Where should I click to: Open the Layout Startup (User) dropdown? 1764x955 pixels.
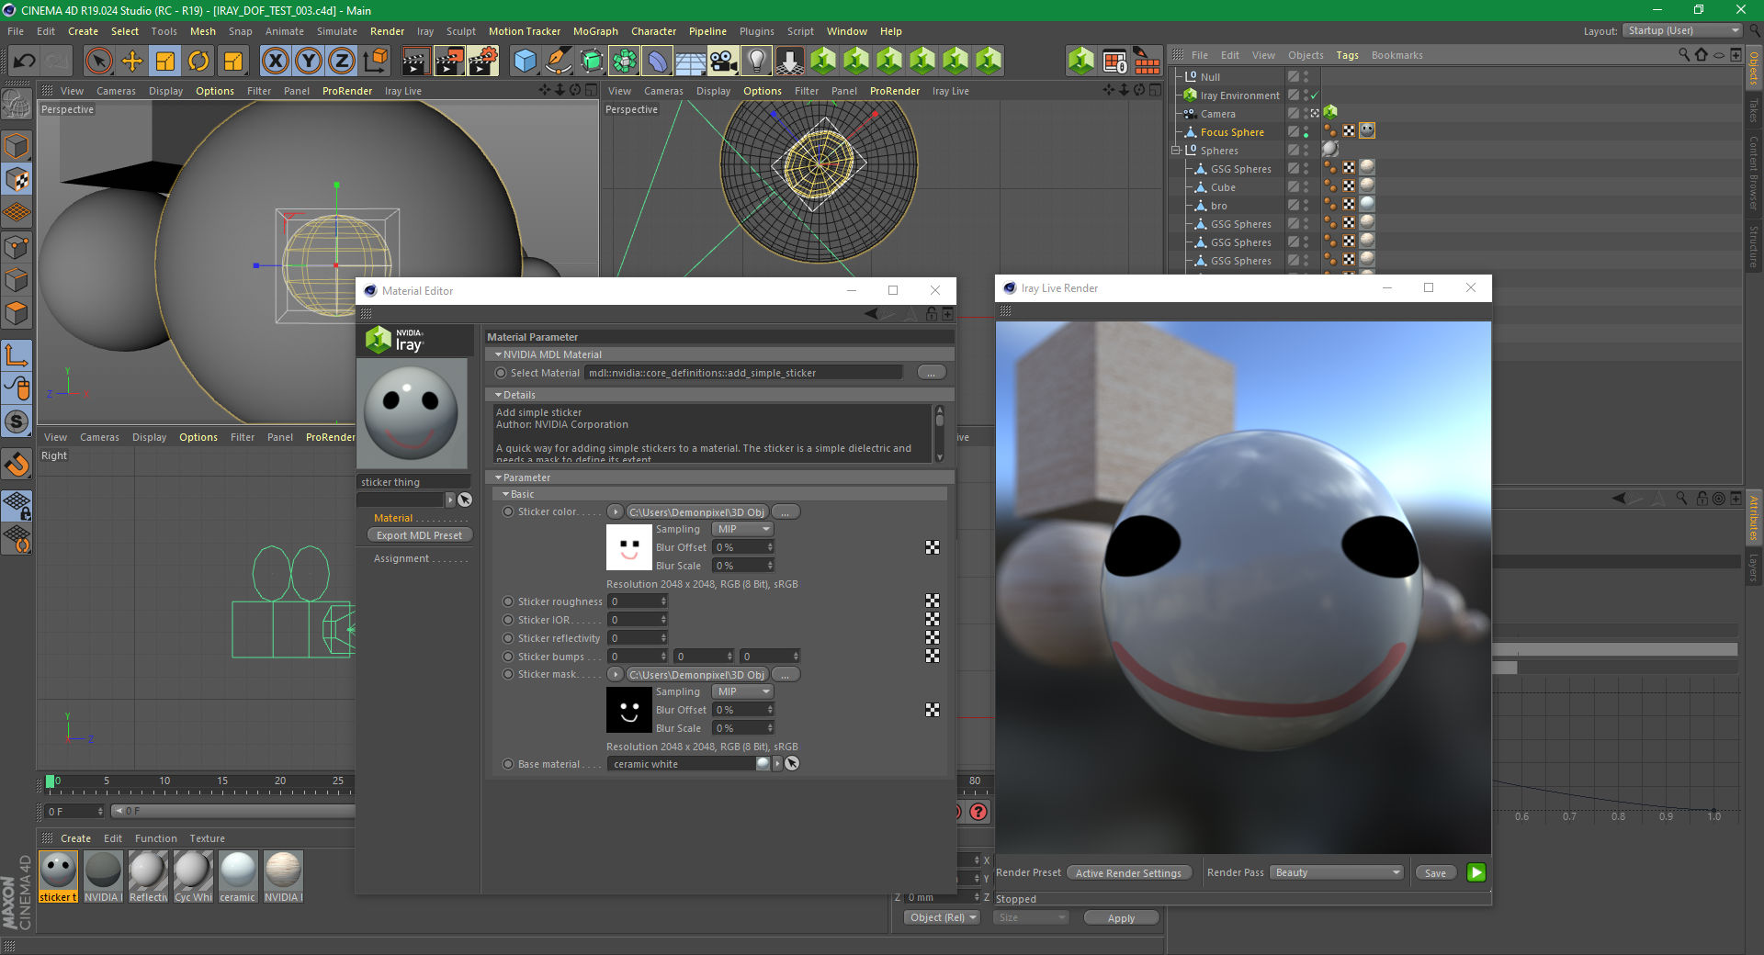click(x=1682, y=30)
